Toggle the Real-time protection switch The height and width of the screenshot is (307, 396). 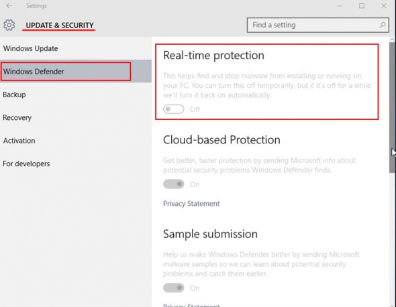174,109
